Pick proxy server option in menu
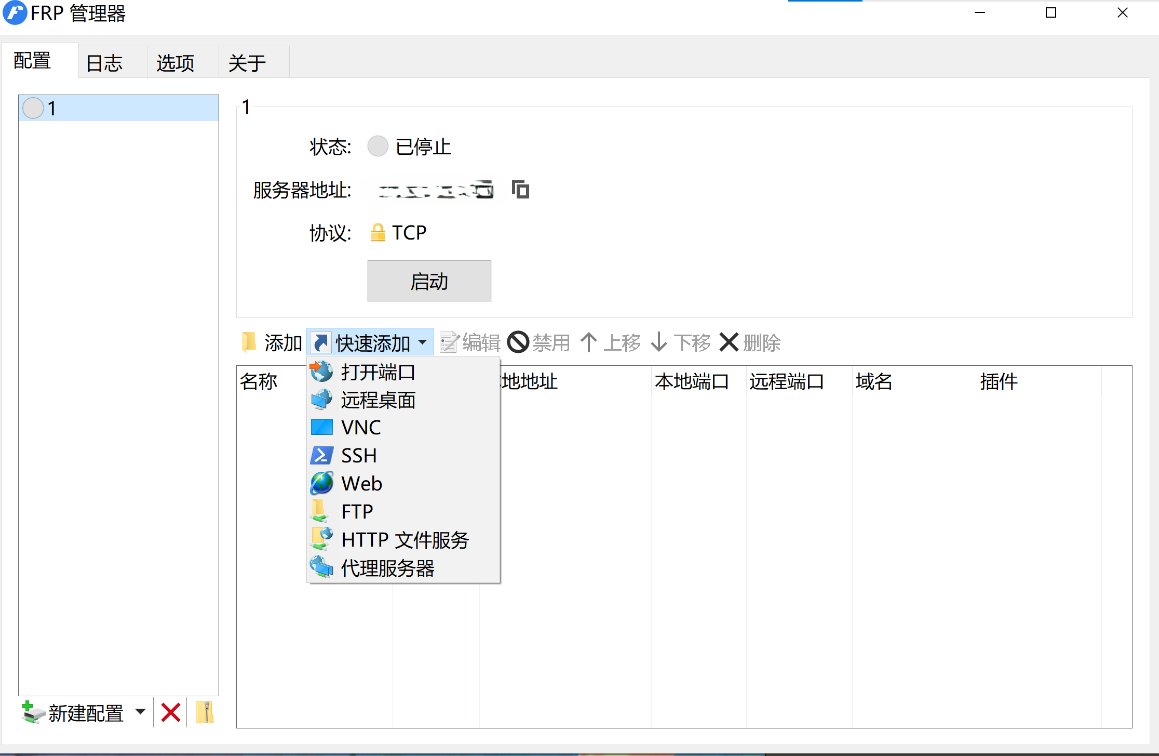Screen dimensions: 1159x756 387,568
